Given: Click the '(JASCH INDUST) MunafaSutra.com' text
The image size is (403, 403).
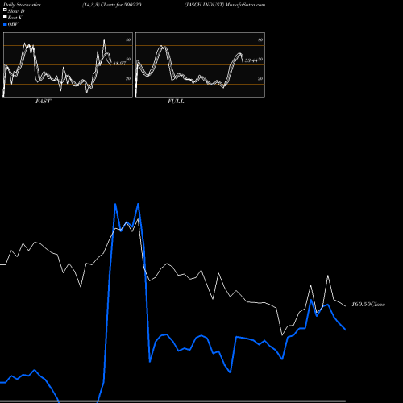Looking at the screenshot, I should coord(225,5).
